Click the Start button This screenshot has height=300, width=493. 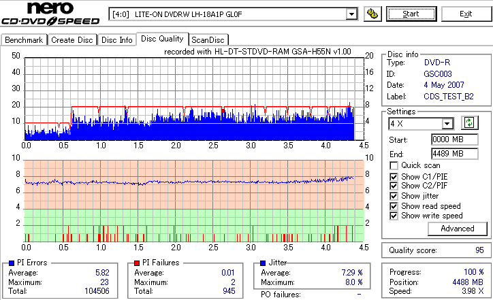(x=411, y=14)
